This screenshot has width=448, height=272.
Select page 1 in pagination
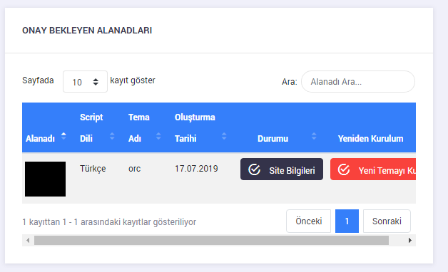click(347, 221)
